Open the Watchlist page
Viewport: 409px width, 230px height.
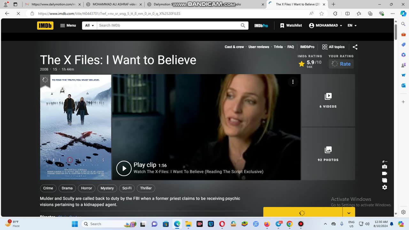pyautogui.click(x=291, y=26)
